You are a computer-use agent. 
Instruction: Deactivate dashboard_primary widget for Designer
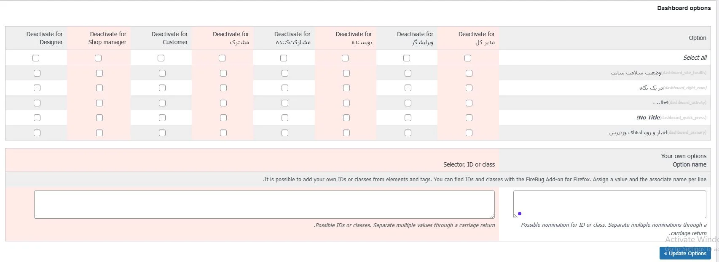coord(37,132)
